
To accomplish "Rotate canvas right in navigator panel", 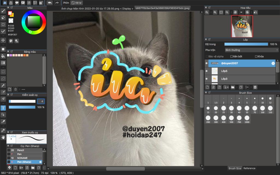I will [247, 12].
